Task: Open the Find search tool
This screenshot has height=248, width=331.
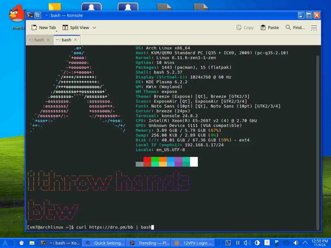Action: tap(295, 28)
